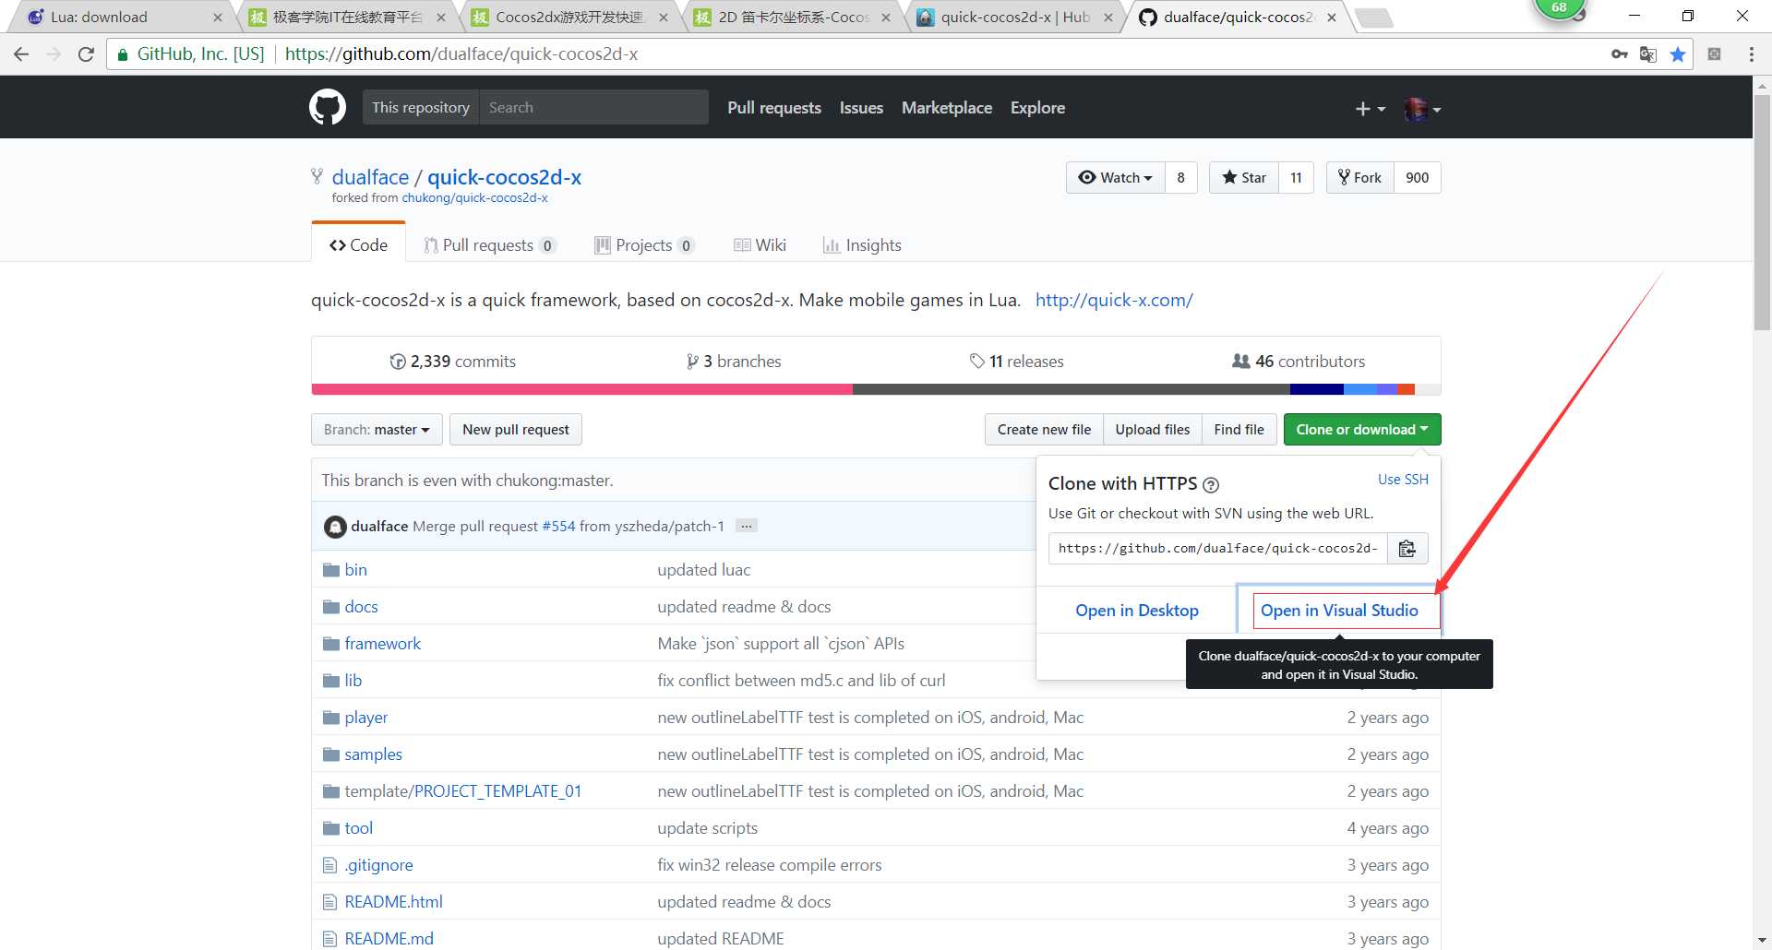1772x950 pixels.
Task: Select the Projects tab
Action: tap(644, 245)
